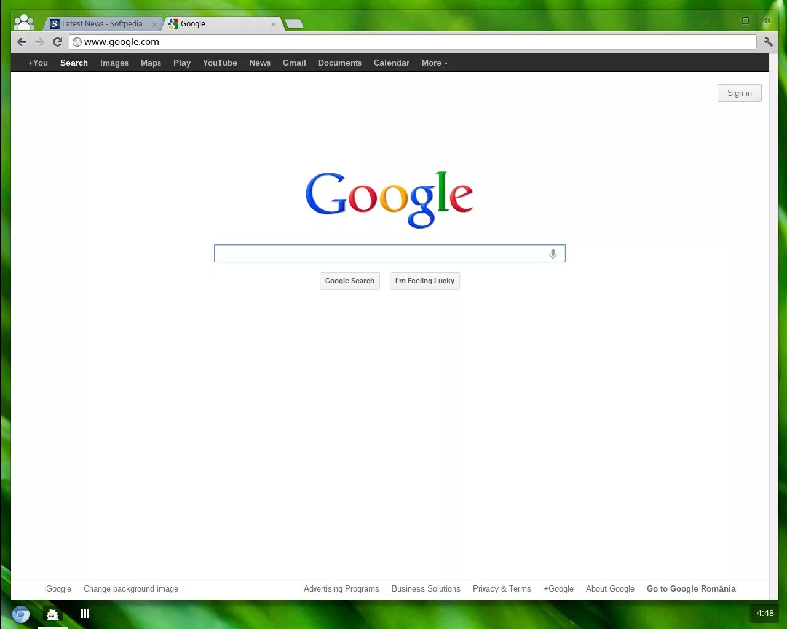
Task: Open +You in the Google bar
Action: (x=38, y=63)
